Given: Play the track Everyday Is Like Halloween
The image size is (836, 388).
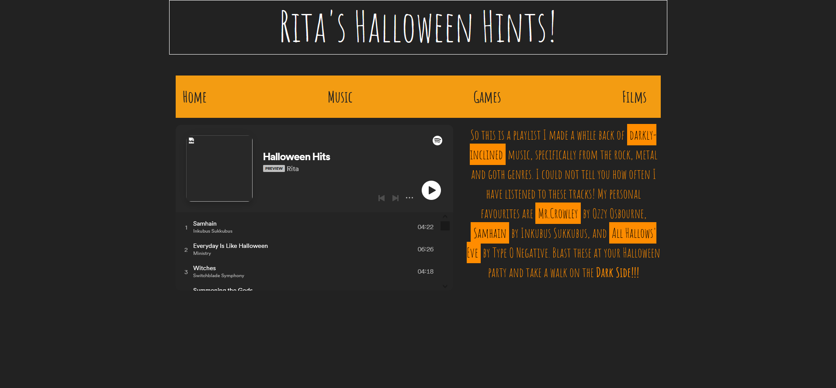Looking at the screenshot, I should (230, 246).
